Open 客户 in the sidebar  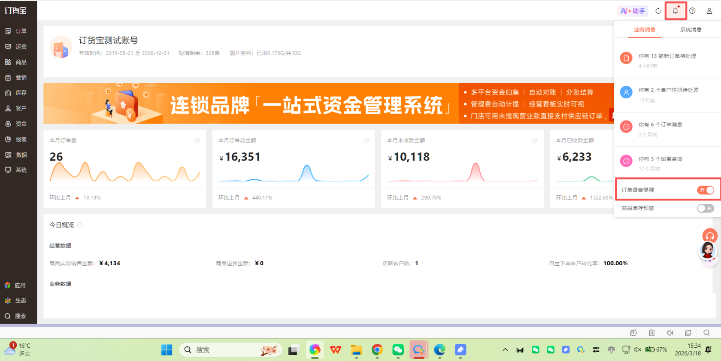click(16, 108)
